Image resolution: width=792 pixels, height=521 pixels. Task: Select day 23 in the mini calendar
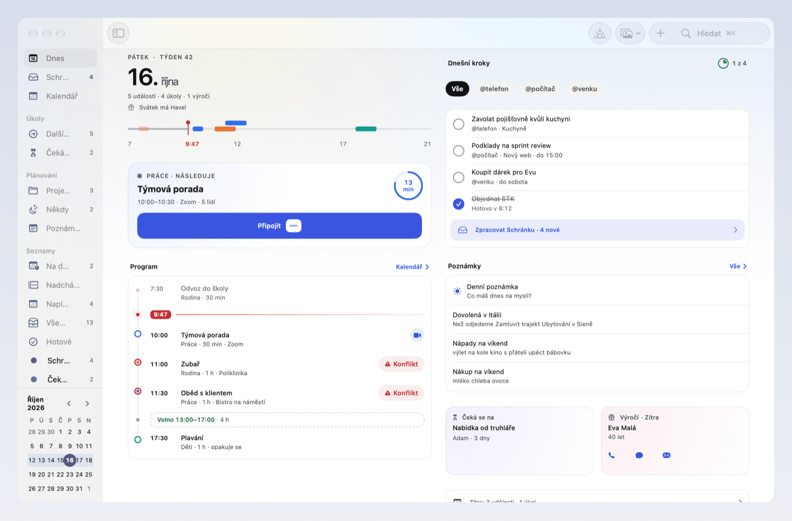[x=70, y=474]
